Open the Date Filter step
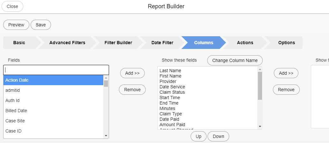Viewport: 329px width, 143px height. (162, 43)
